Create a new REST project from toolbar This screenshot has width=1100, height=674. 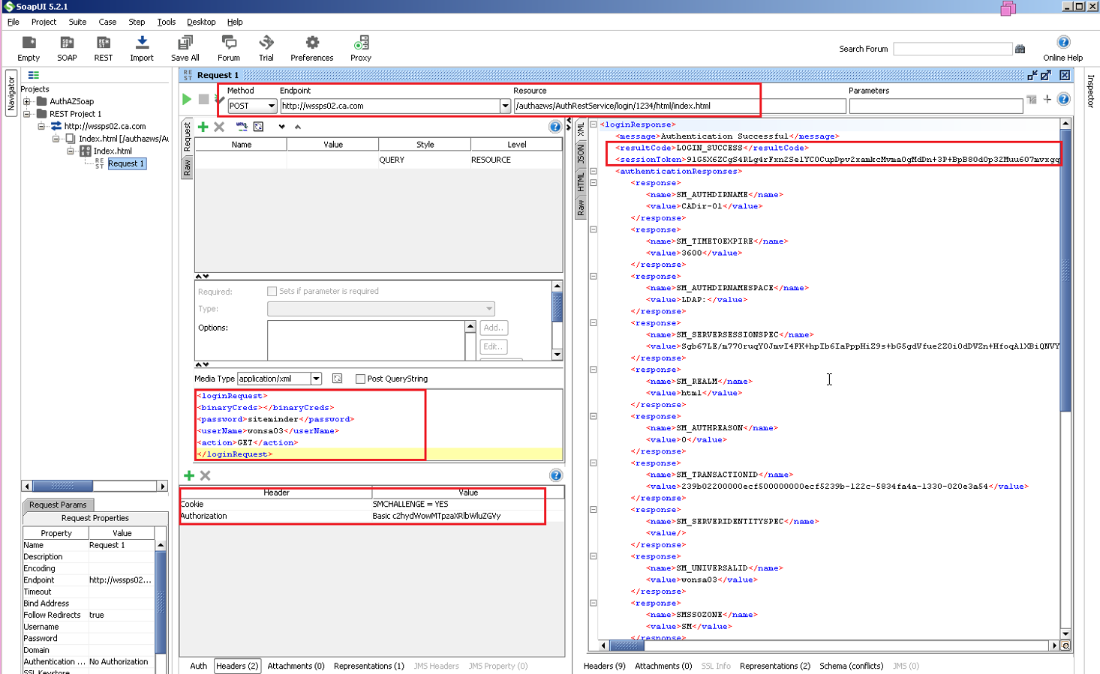[x=104, y=48]
